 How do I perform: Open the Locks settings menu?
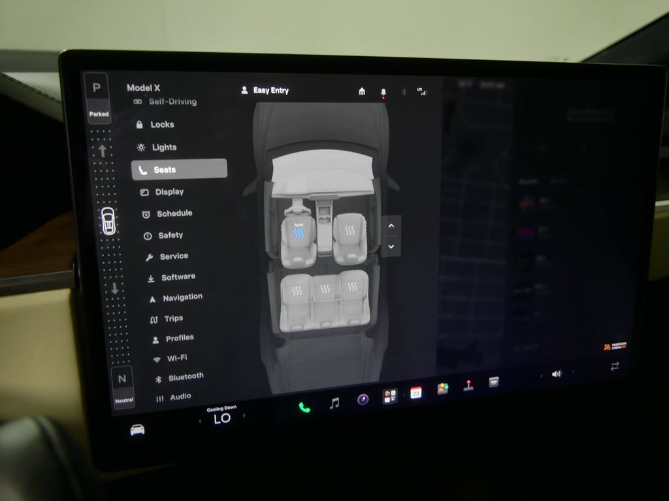[155, 125]
